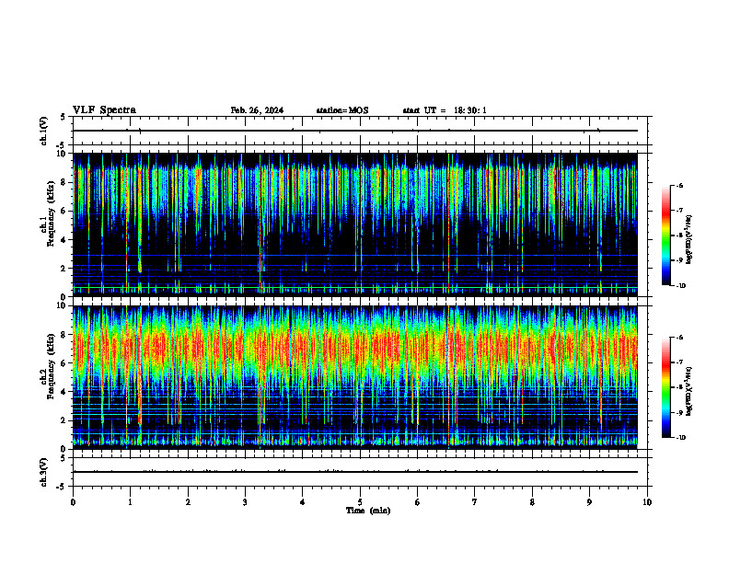Screen dimensions: 729x563
Task: Click the ch.1 voltage waveform trace
Action: [355, 131]
